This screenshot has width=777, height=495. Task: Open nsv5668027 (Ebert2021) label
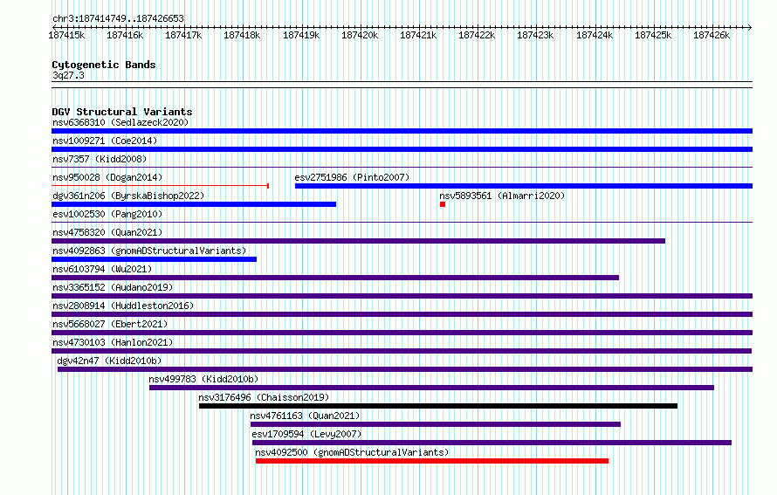coord(110,324)
